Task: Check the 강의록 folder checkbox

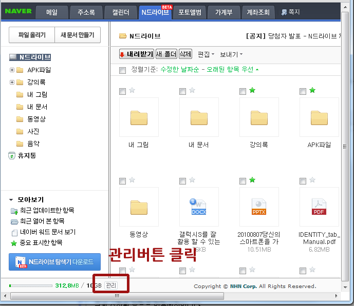Action: tap(243, 91)
